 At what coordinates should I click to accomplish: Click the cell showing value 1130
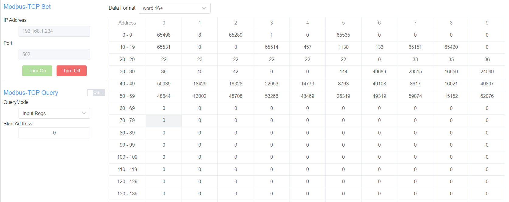(343, 47)
